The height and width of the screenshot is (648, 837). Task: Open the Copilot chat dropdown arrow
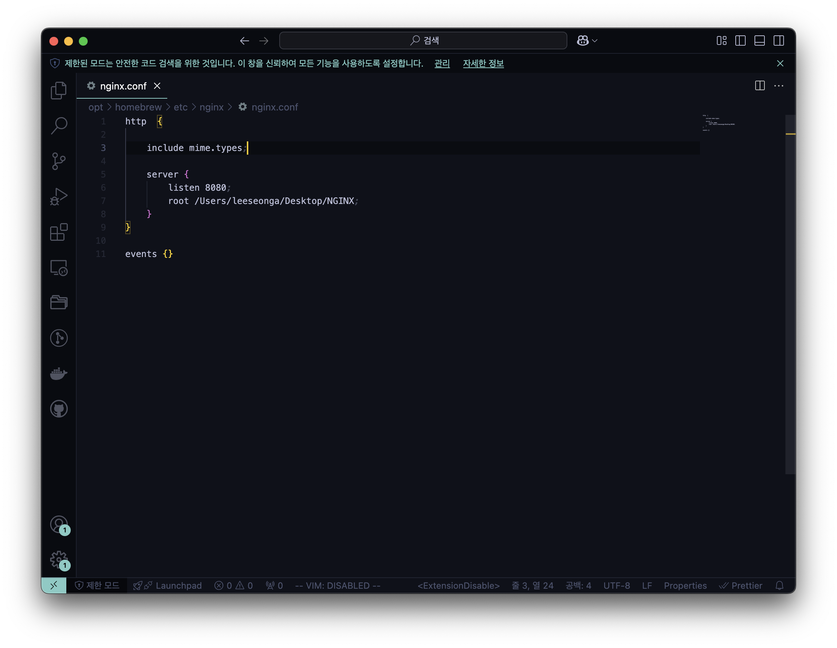tap(595, 40)
